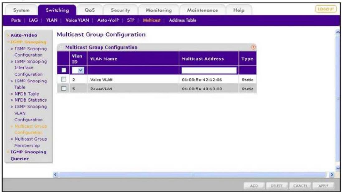Expand the Auto-Video sidebar section
The width and height of the screenshot is (342, 192).
point(24,35)
